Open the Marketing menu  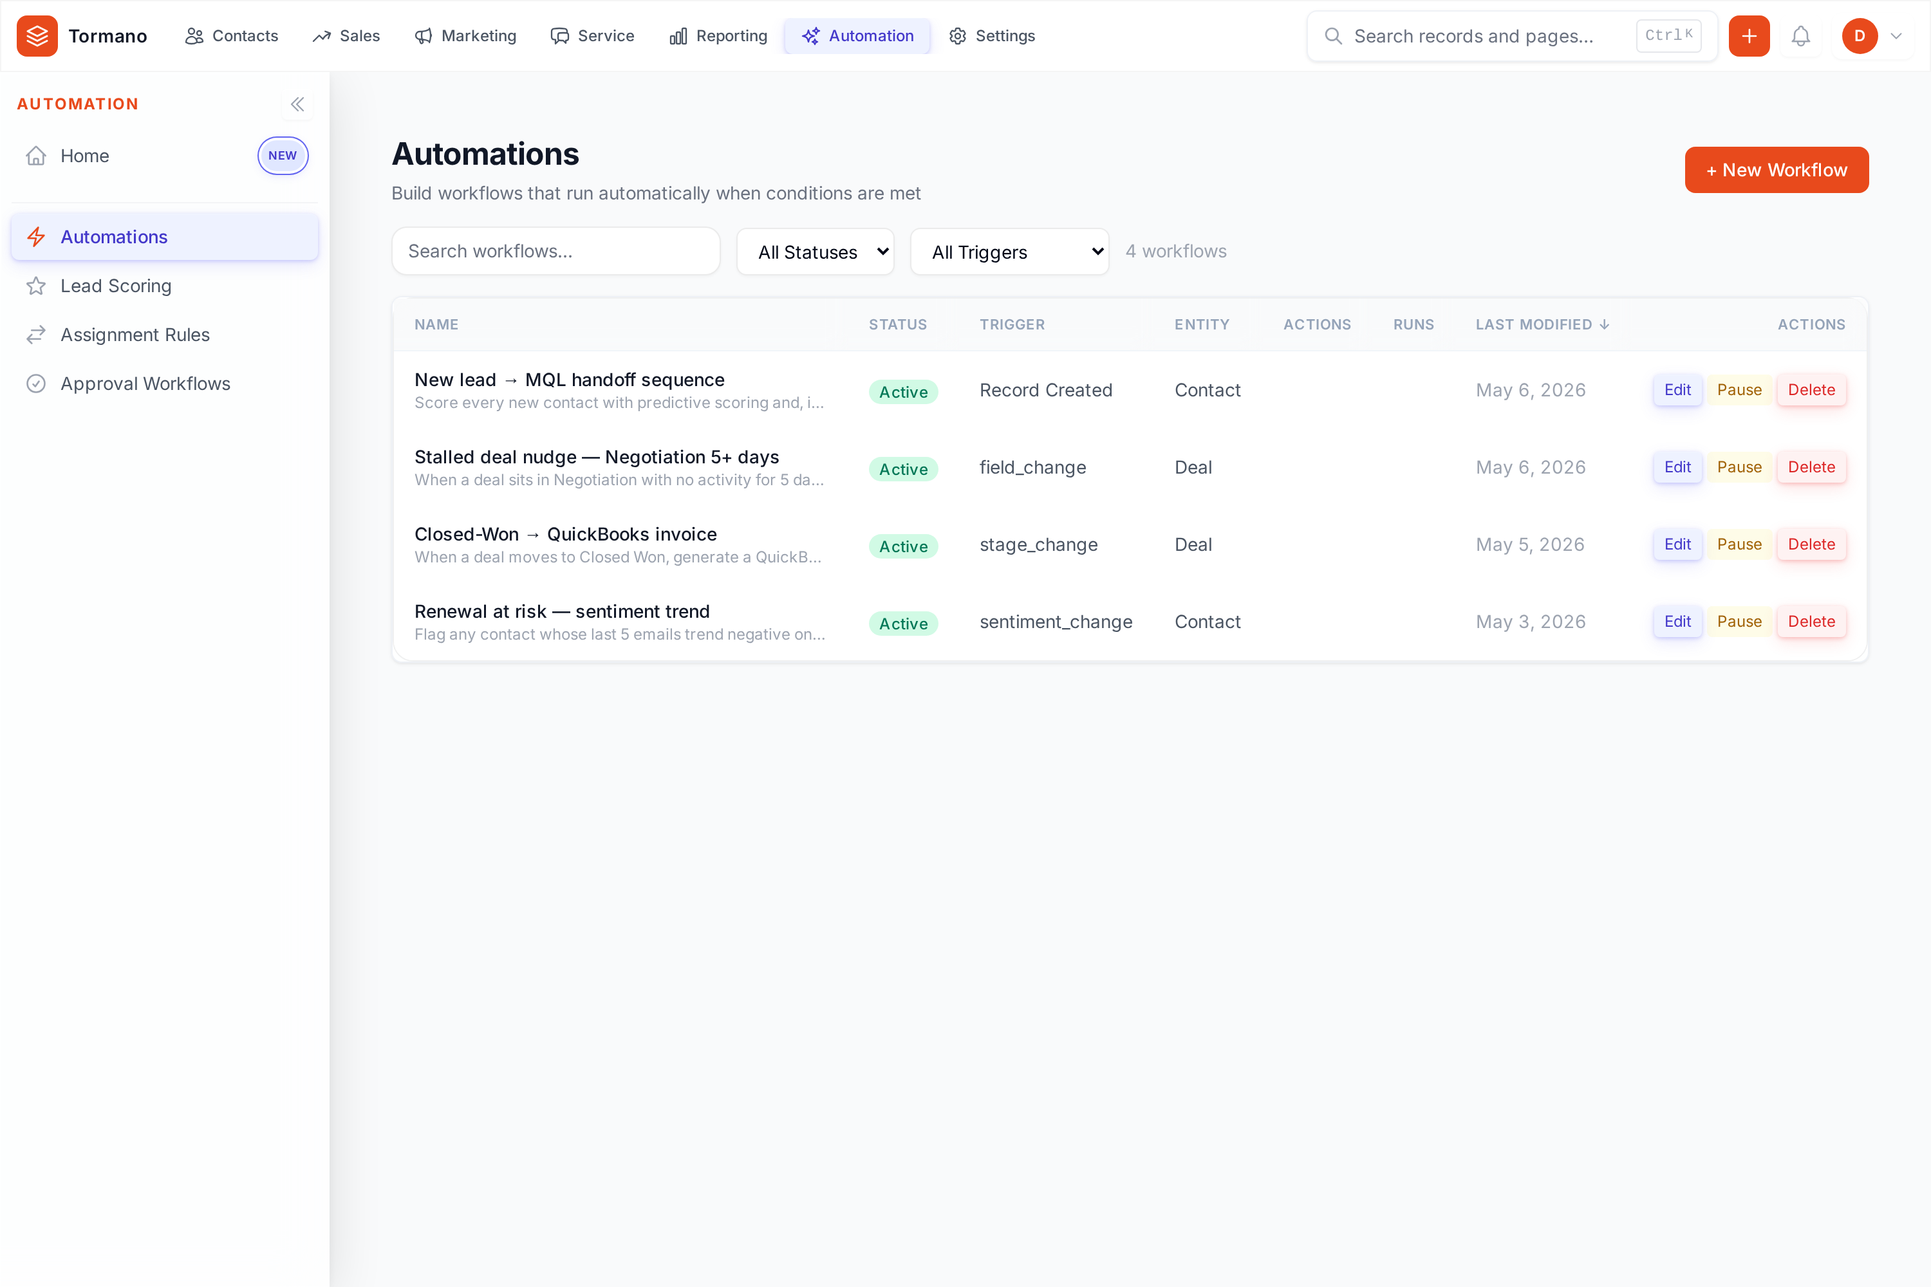coord(465,36)
